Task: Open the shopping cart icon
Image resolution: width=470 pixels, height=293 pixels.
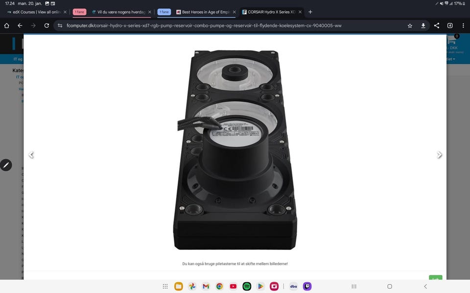Action: [452, 39]
